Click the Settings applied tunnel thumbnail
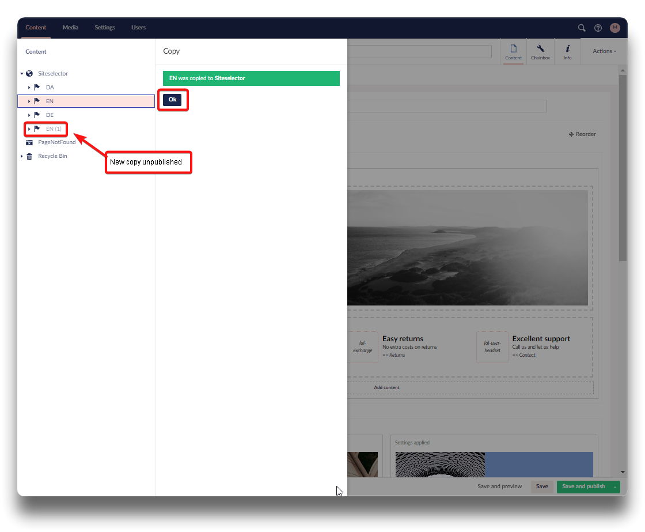645x532 pixels. (440, 465)
